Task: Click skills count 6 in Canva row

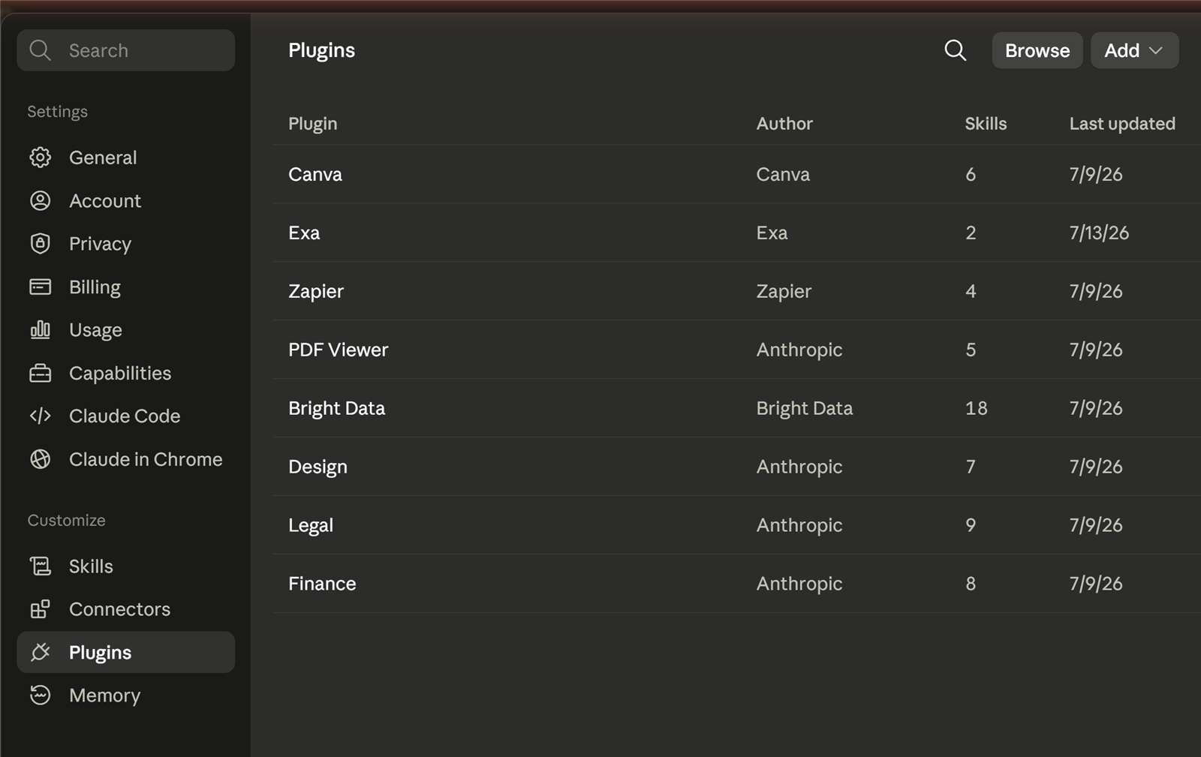Action: [x=971, y=174]
